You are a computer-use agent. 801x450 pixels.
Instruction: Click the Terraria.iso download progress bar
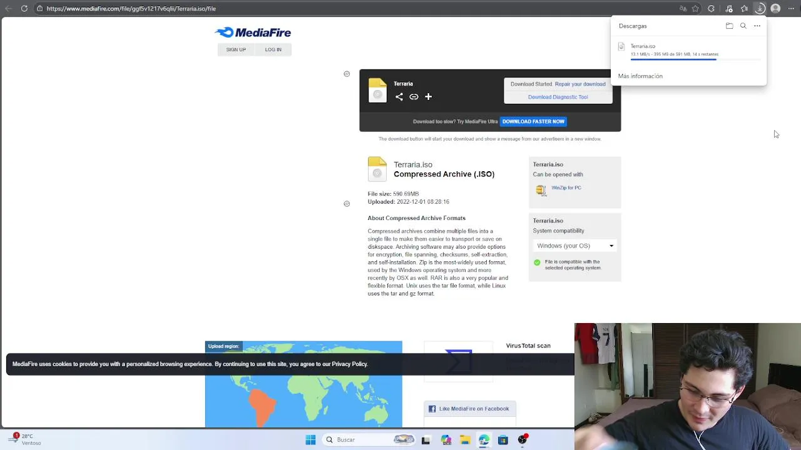click(695, 59)
